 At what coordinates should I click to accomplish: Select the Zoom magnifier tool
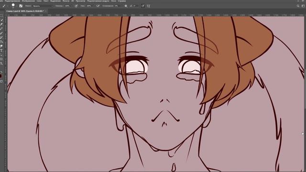[1, 64]
